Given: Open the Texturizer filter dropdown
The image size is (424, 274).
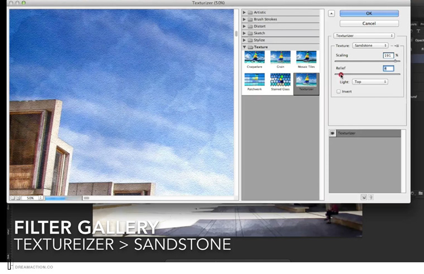Looking at the screenshot, I should tap(364, 36).
